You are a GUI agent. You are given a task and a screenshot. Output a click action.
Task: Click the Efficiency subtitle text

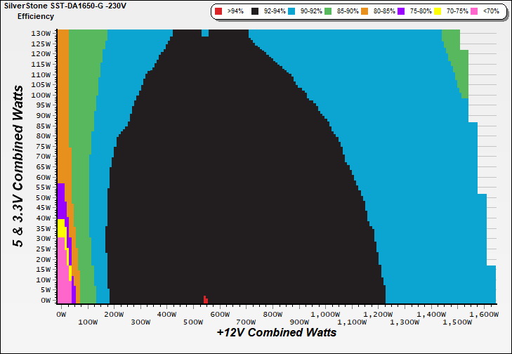[x=35, y=15]
